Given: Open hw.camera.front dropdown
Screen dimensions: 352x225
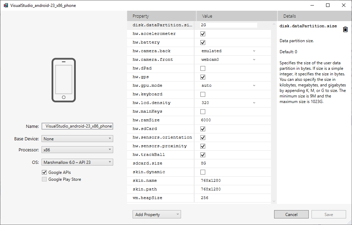Looking at the screenshot, I should click(228, 59).
